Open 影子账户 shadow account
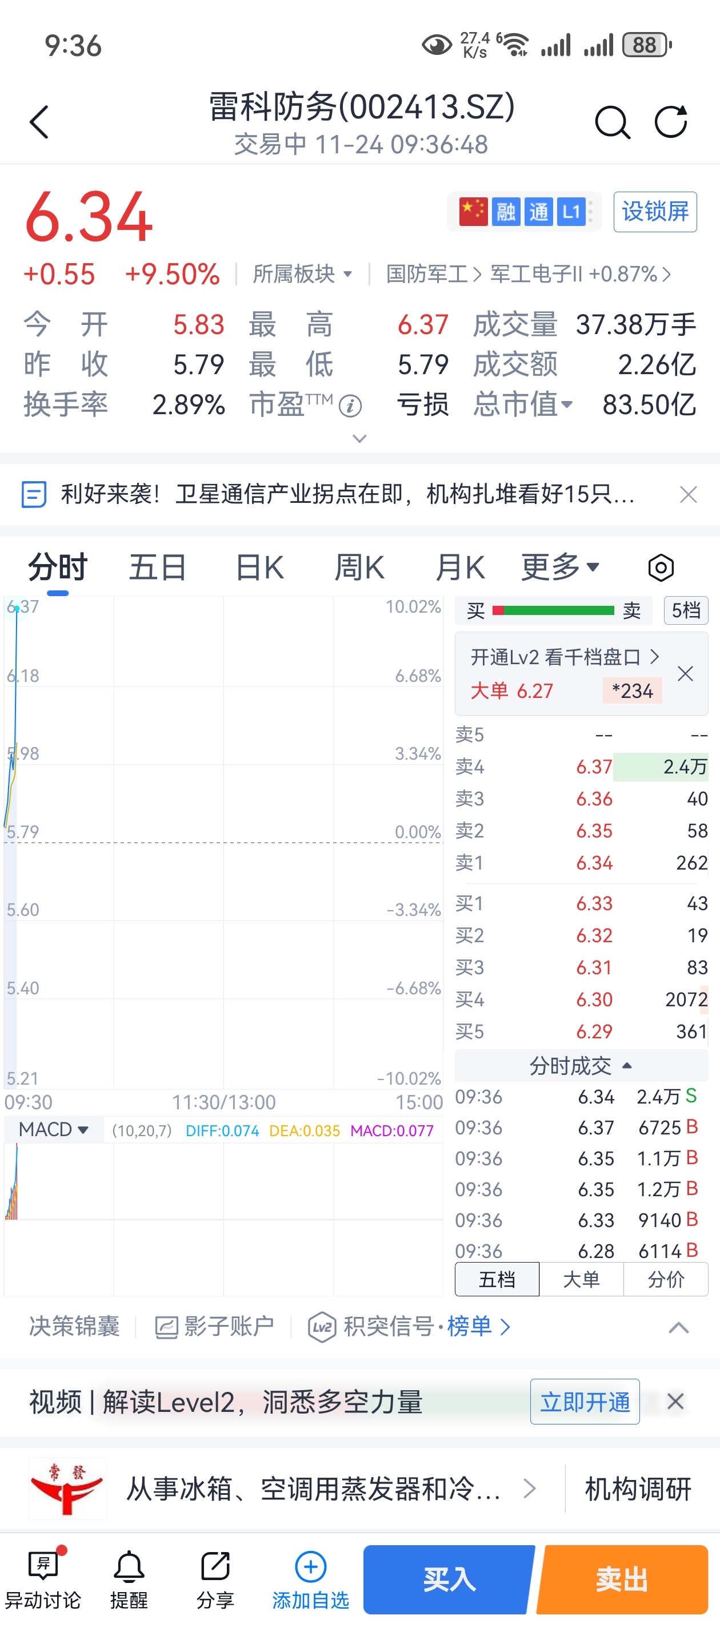Image resolution: width=720 pixels, height=1627 pixels. (214, 1326)
